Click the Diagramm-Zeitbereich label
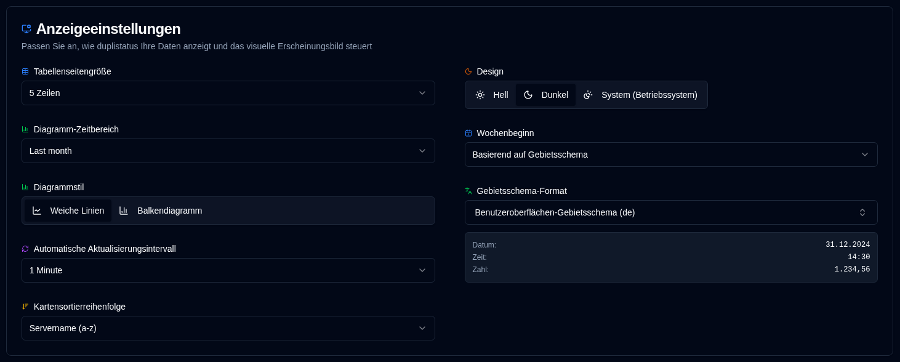This screenshot has height=362, width=900. coord(76,129)
